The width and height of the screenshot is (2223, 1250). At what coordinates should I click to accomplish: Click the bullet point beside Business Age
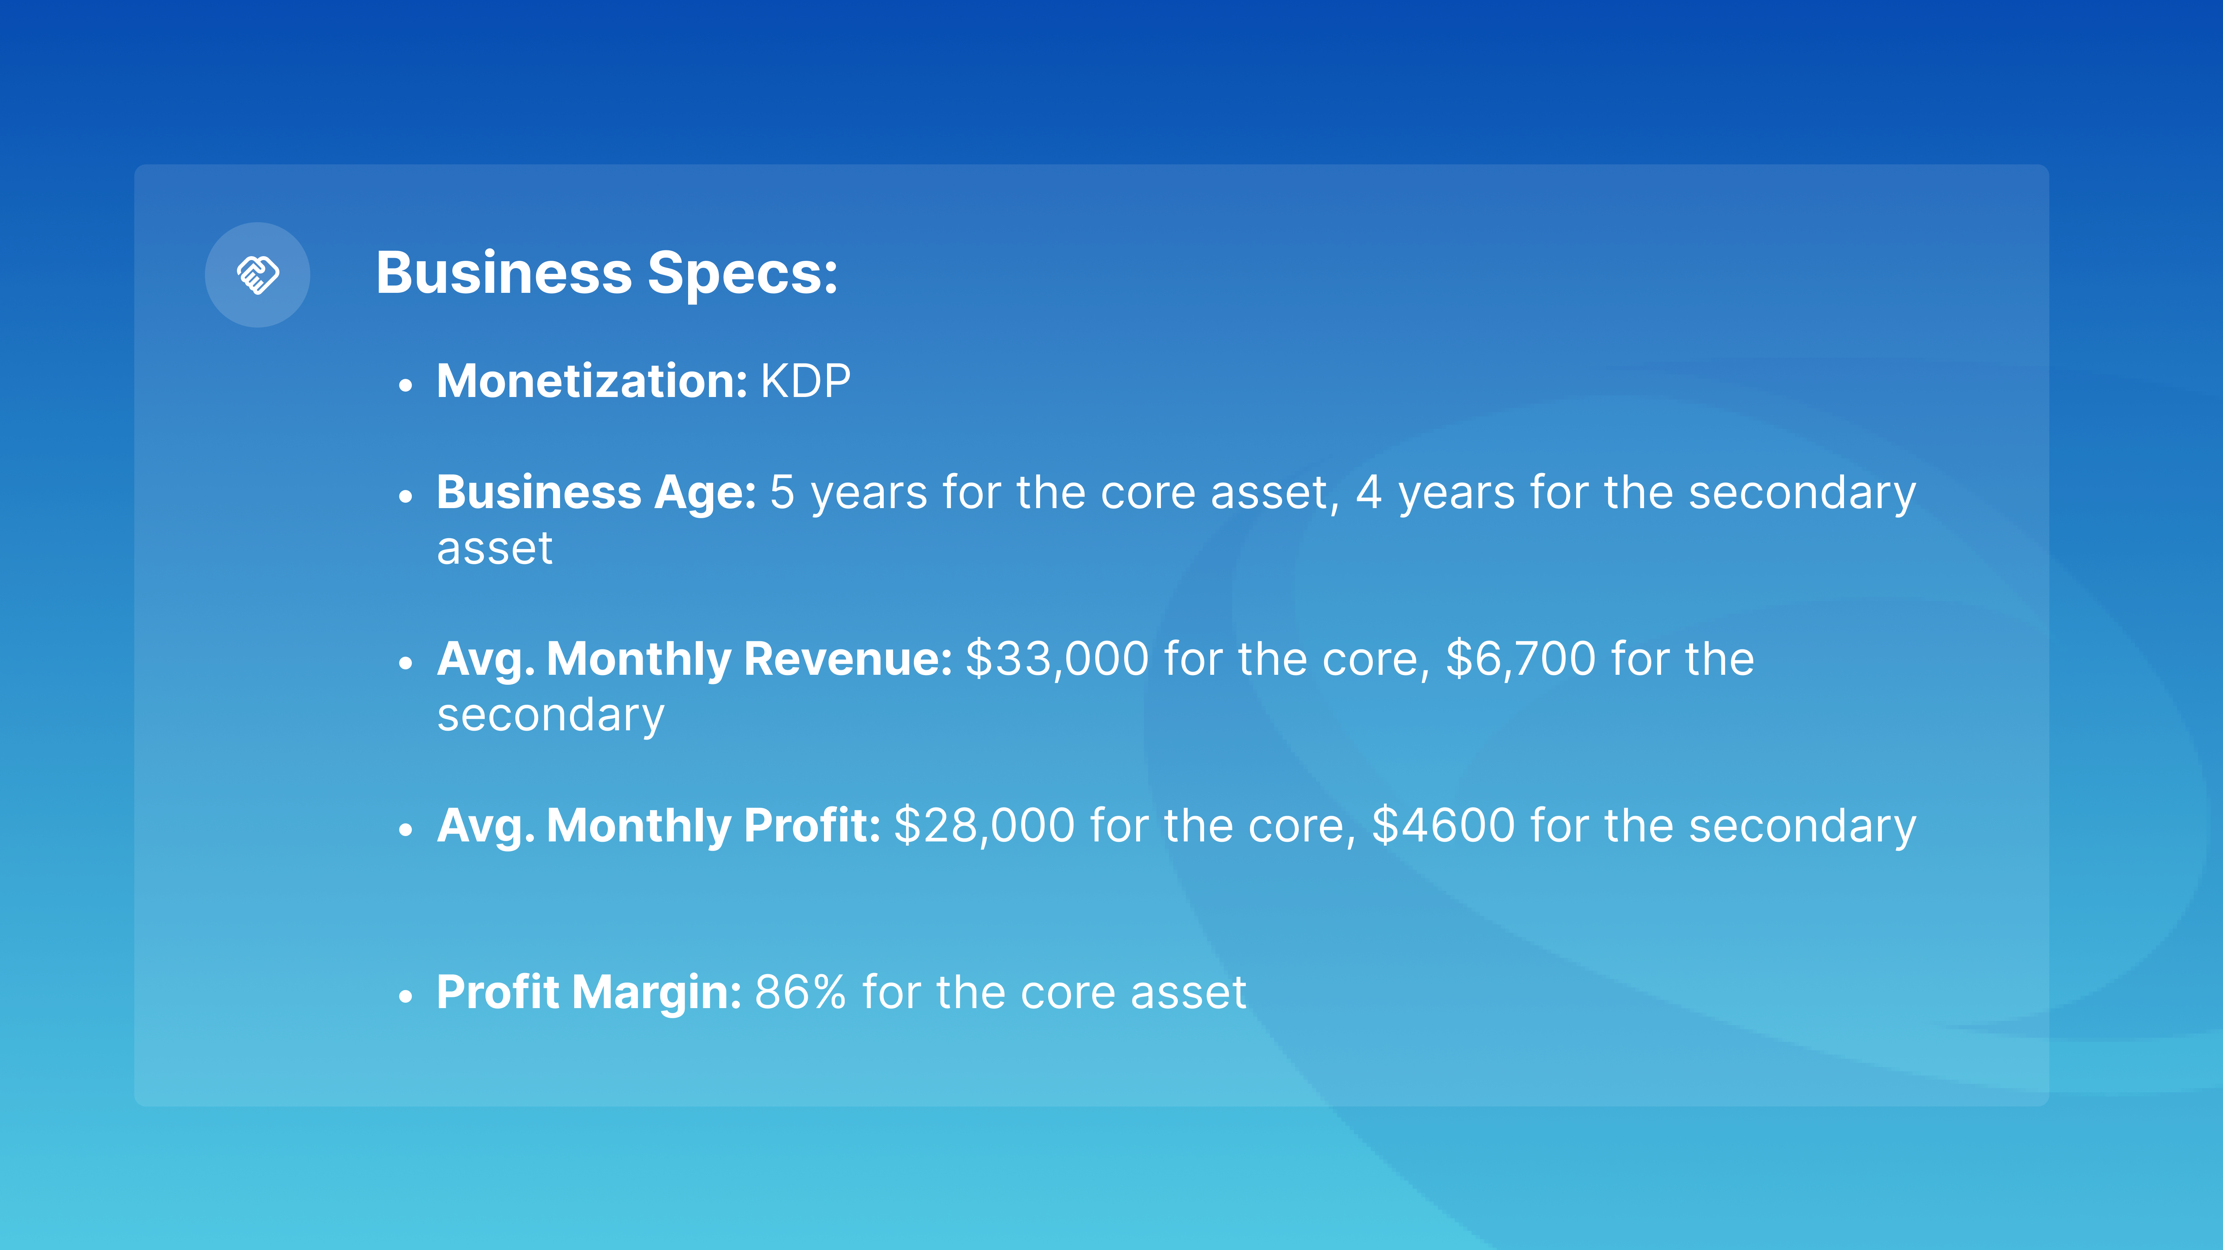coord(406,496)
